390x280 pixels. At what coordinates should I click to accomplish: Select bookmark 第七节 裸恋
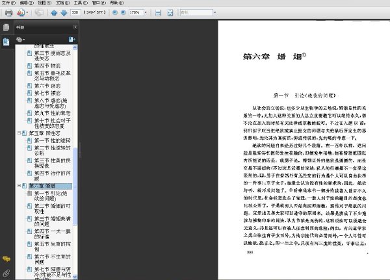pos(47,94)
